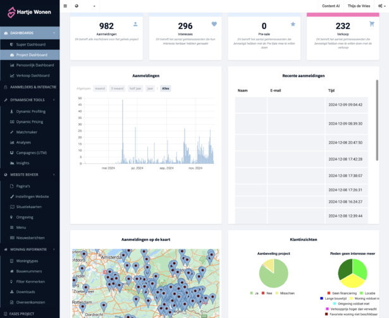The width and height of the screenshot is (389, 318).
Task: Toggle 'Locatie' legend entry
Action: [367, 293]
